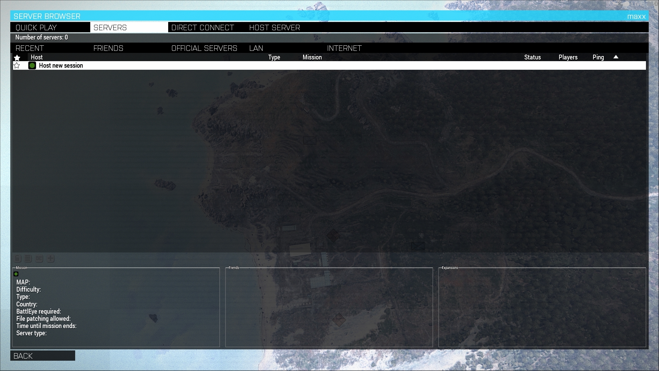Viewport: 659px width, 371px height.
Task: Toggle ascending sort arrow next to Ping
Action: [x=616, y=57]
